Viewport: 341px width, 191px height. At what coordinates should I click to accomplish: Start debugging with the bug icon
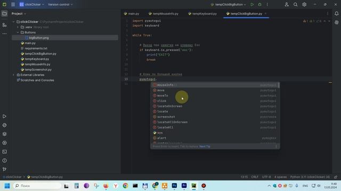click(x=259, y=4)
